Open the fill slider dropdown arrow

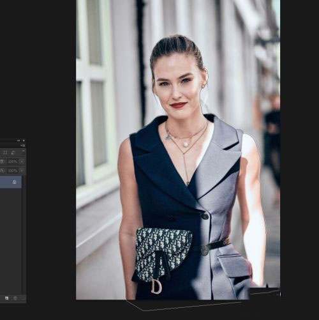(22, 171)
